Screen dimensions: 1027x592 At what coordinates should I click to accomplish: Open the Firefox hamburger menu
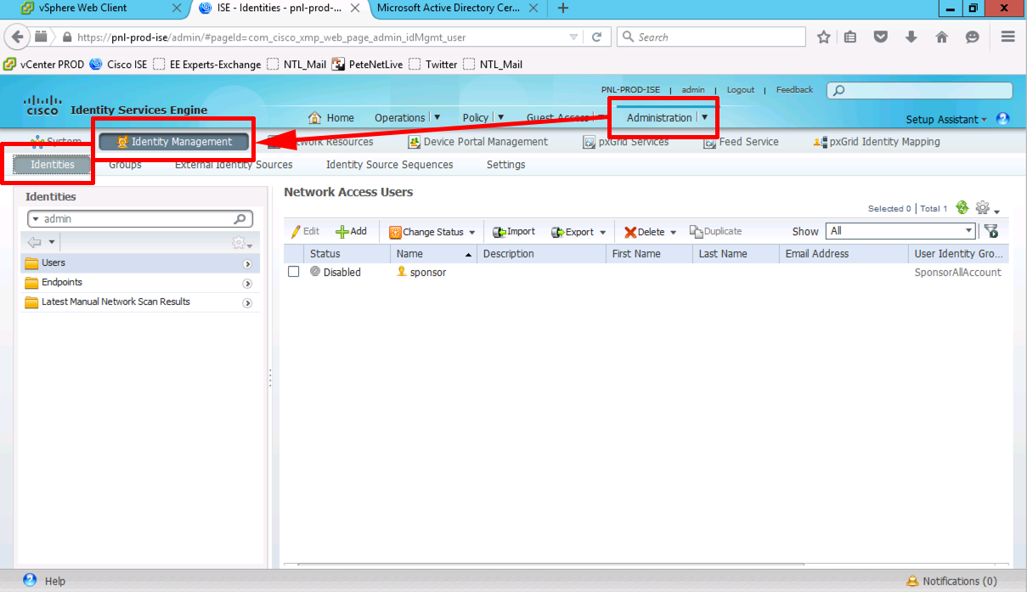coord(1008,37)
